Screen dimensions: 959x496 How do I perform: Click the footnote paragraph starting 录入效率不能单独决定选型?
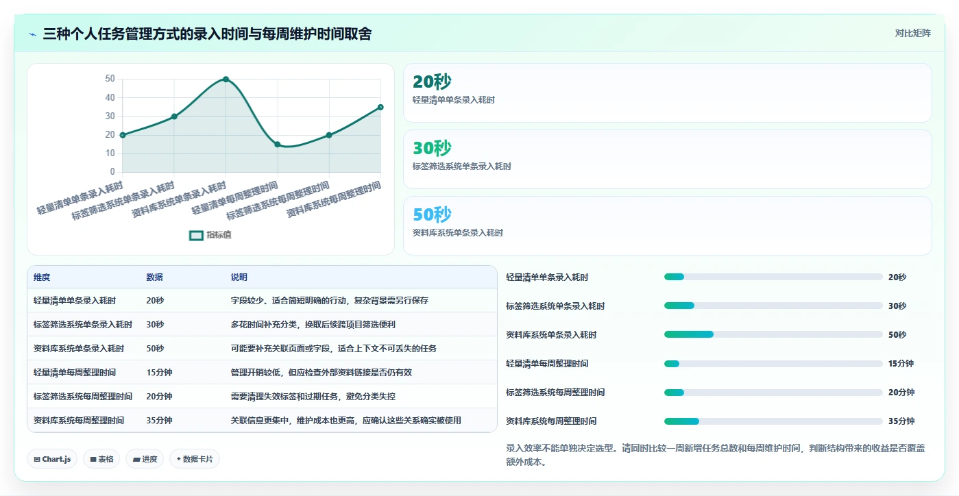pos(716,455)
